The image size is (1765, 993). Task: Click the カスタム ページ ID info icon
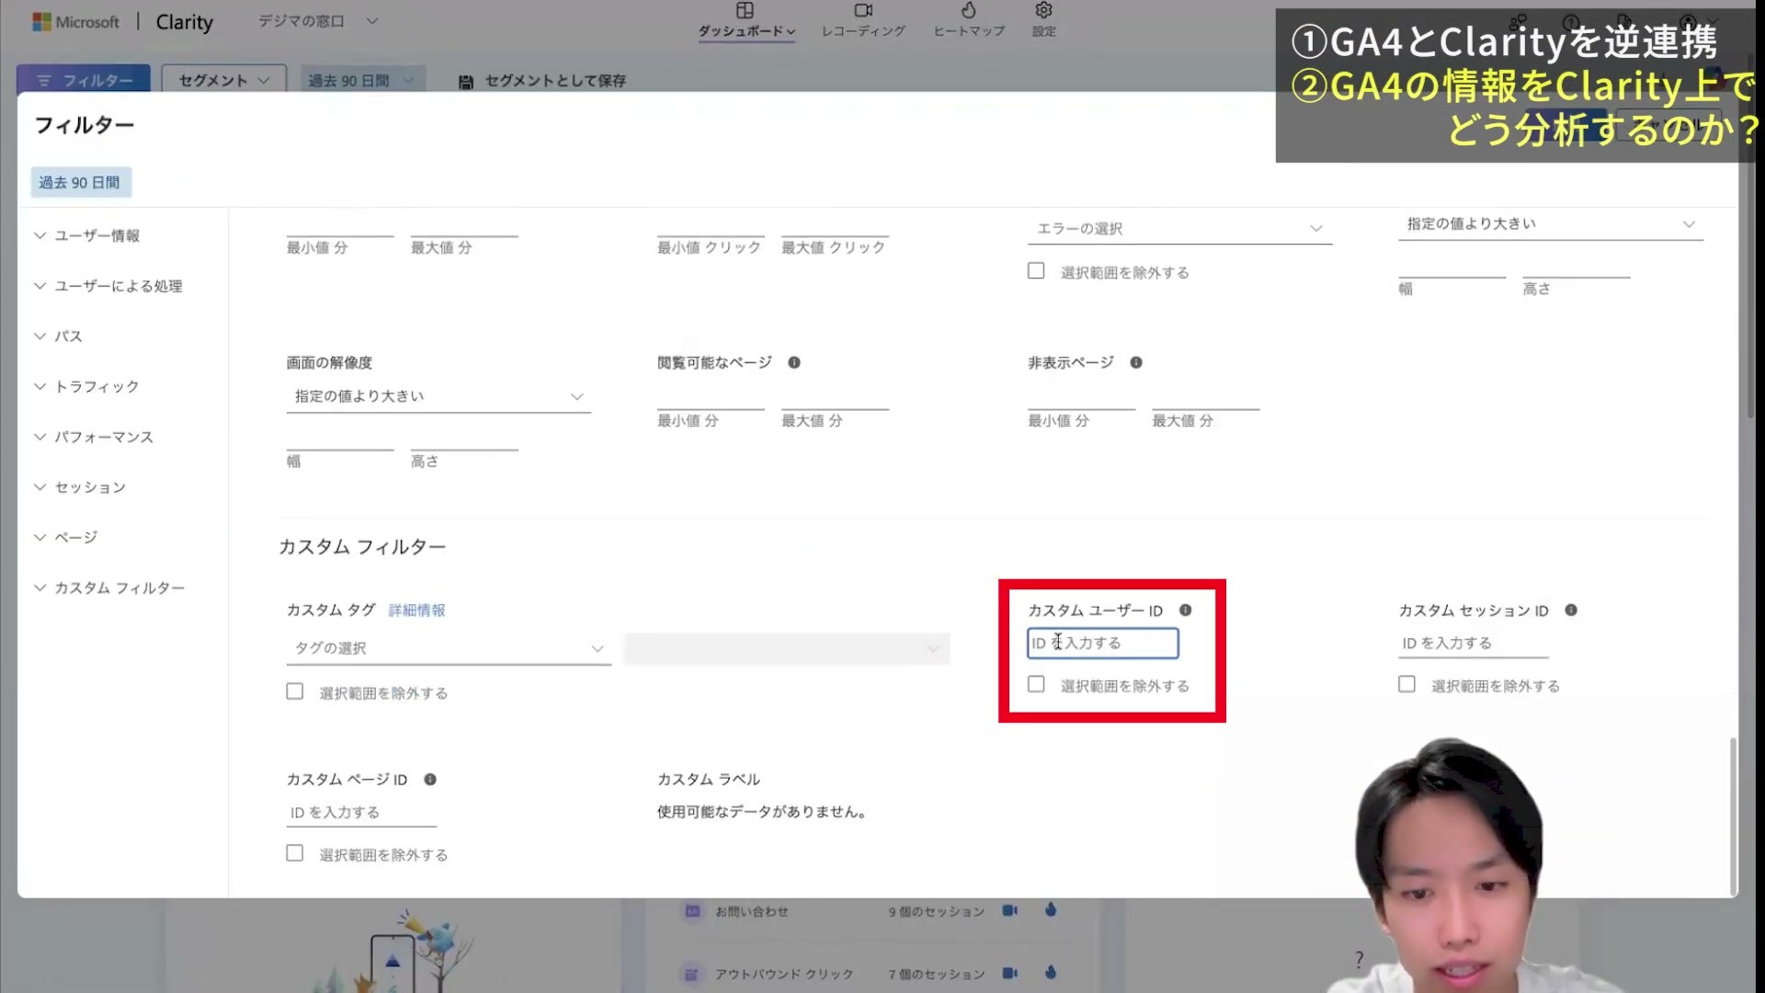[429, 779]
